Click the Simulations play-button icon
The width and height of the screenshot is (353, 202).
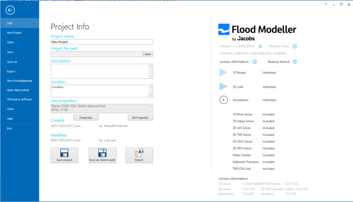(x=224, y=100)
